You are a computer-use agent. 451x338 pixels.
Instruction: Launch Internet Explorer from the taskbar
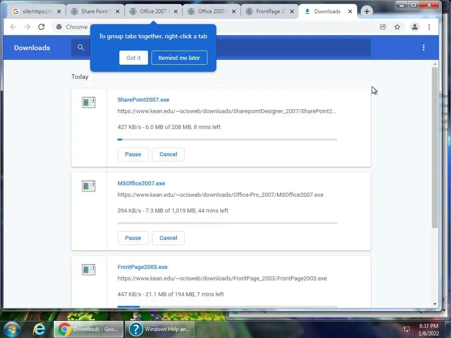tap(39, 329)
